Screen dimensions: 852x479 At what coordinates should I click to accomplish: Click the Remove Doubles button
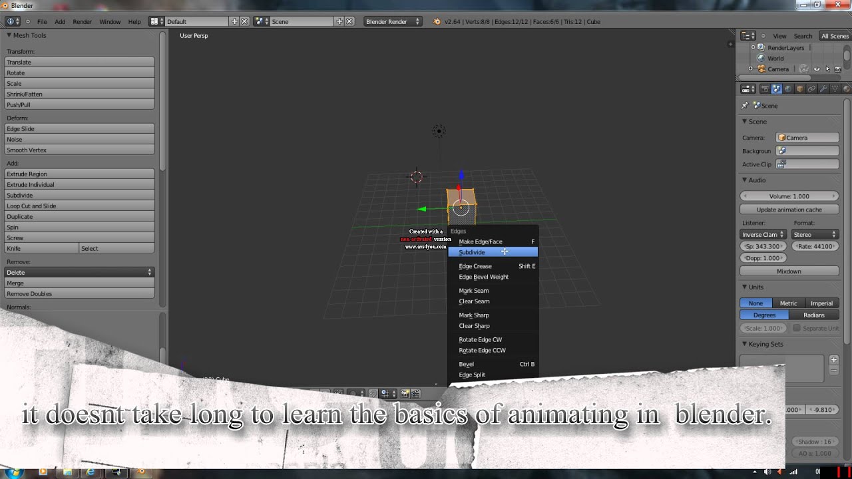80,293
